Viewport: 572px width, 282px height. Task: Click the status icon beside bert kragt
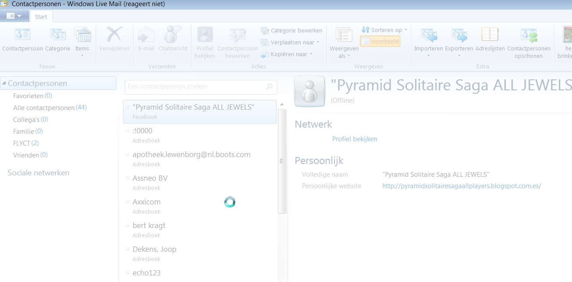127,225
